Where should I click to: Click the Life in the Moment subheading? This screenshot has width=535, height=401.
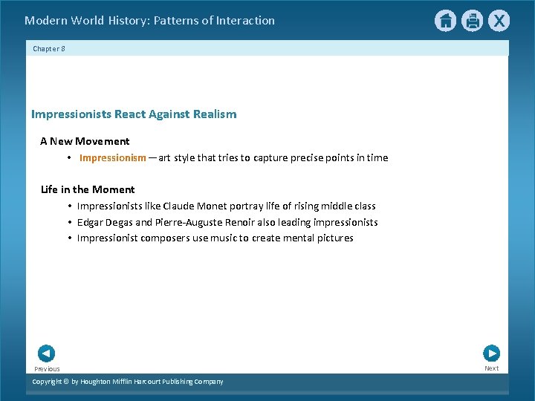pos(88,189)
